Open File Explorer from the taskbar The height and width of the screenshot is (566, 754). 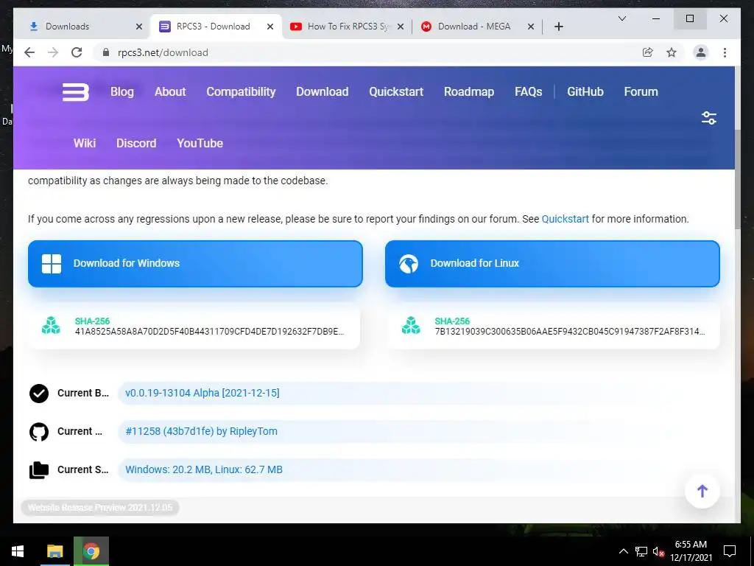point(54,551)
